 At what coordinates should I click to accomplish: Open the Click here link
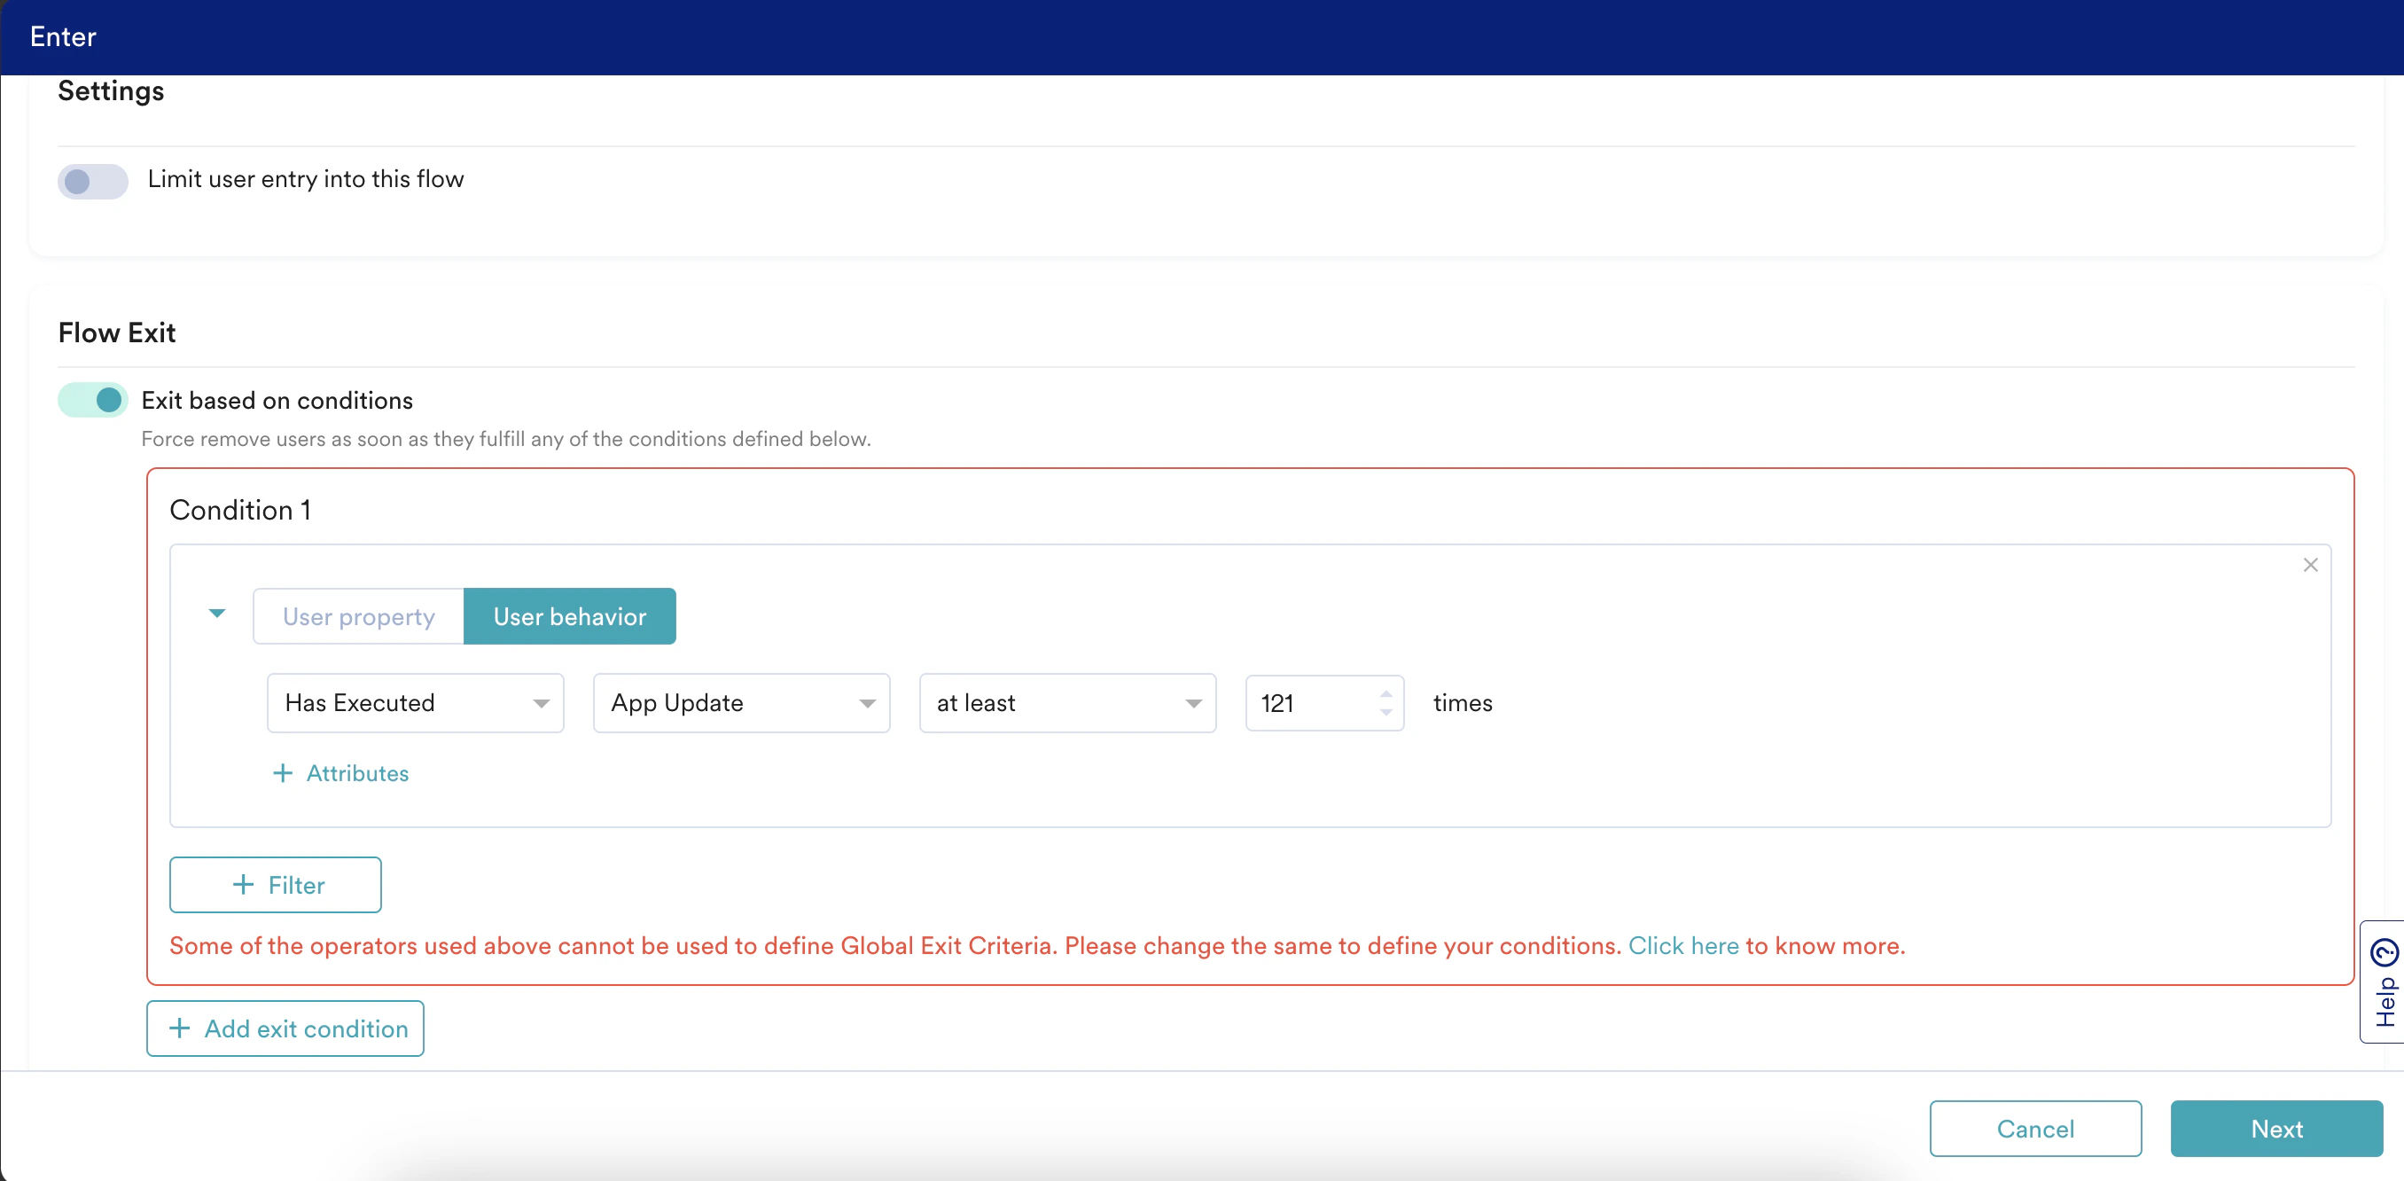click(x=1682, y=946)
